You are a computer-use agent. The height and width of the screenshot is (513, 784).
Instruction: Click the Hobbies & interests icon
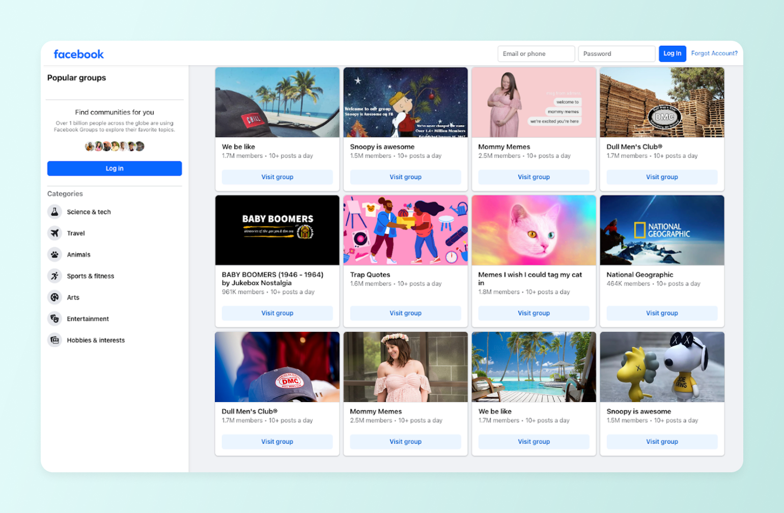point(54,340)
